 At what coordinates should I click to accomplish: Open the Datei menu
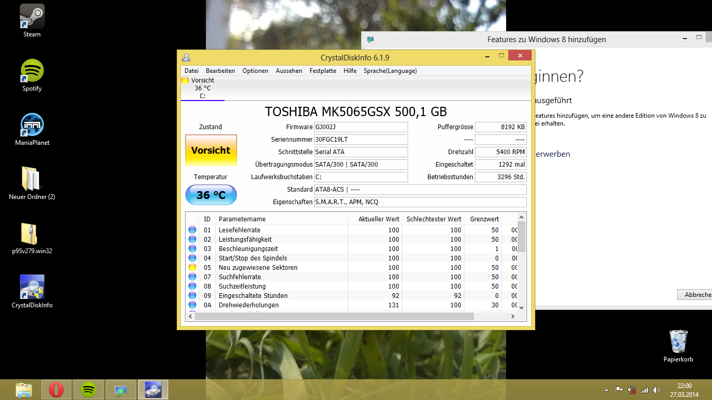click(x=191, y=71)
